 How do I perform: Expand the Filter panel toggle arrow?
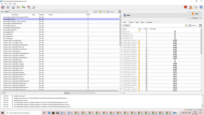tap(2, 93)
